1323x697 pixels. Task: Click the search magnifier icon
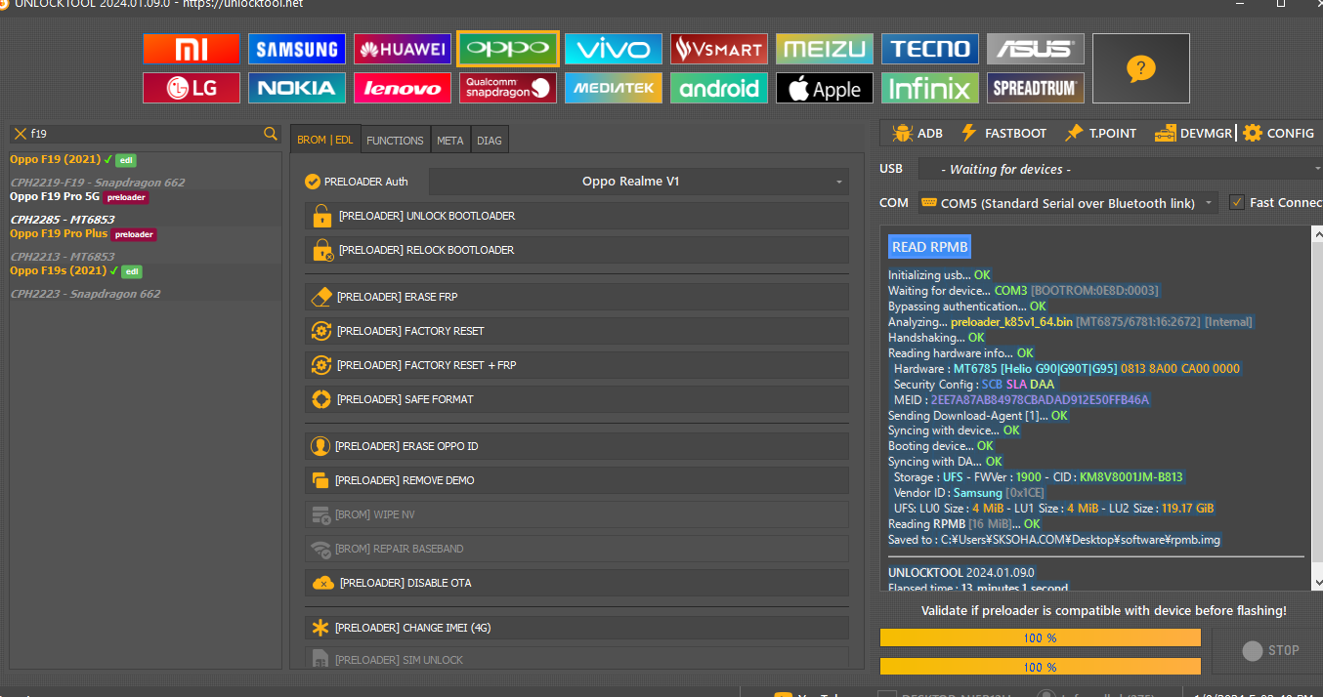[x=271, y=134]
